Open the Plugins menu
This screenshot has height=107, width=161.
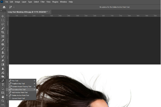click(55, 2)
